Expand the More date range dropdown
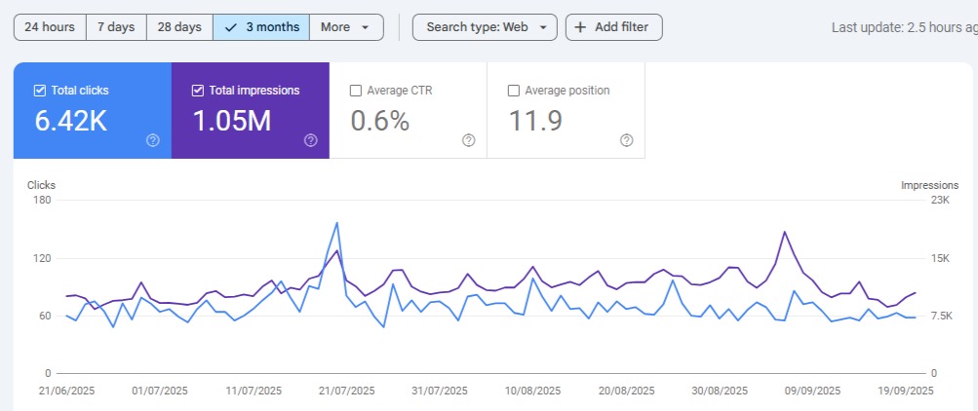 coord(346,27)
